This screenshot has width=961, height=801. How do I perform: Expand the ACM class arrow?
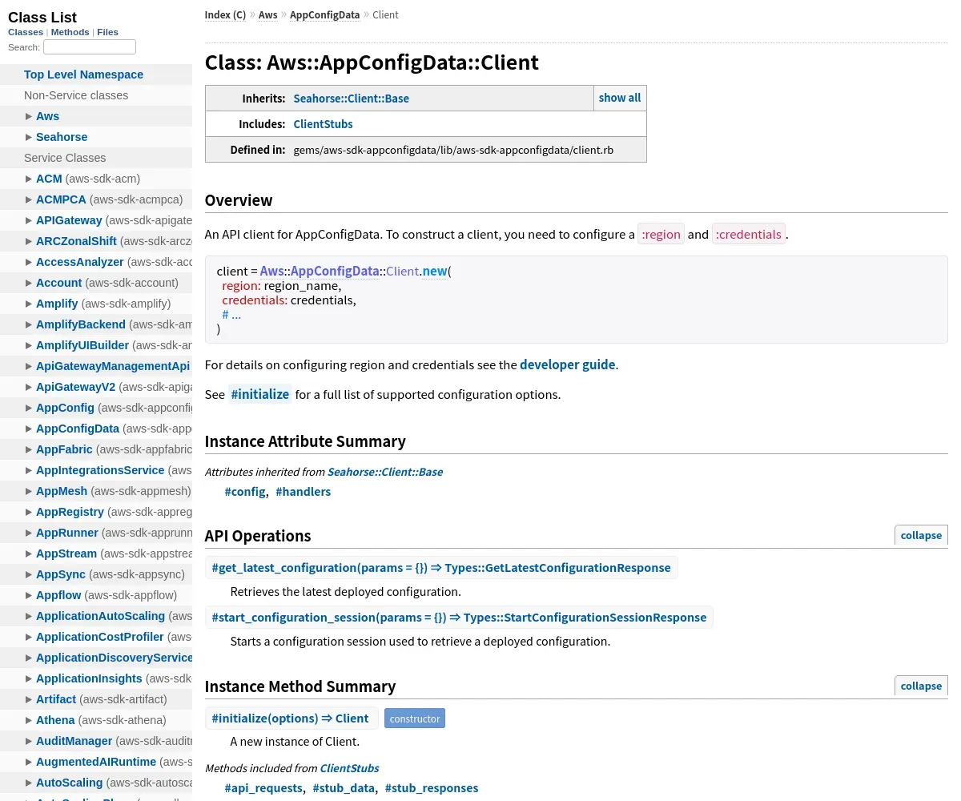tap(29, 179)
